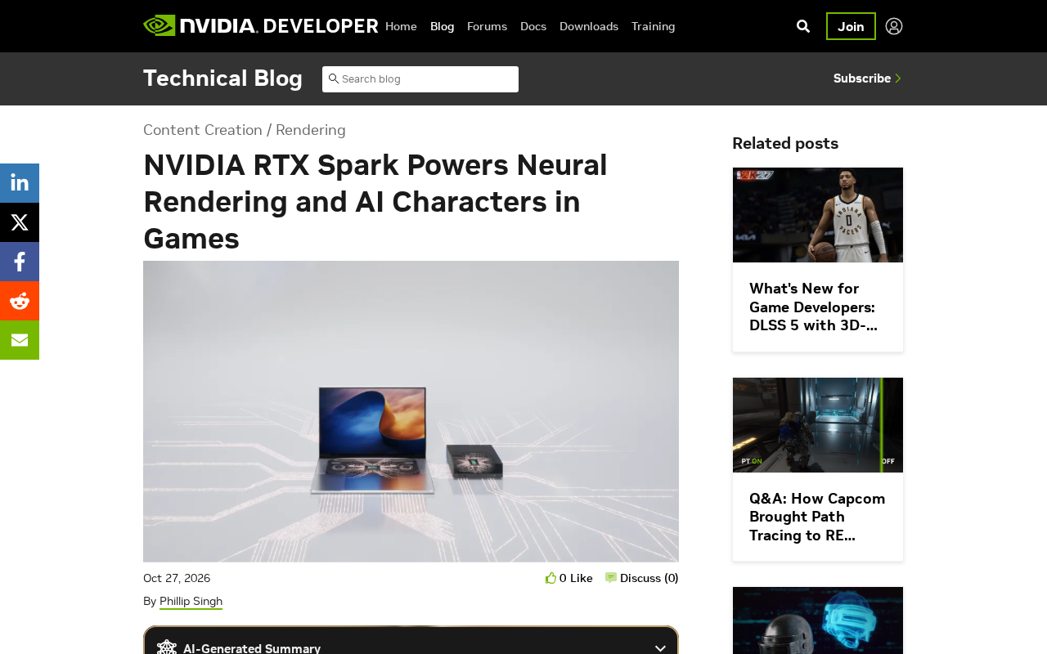The height and width of the screenshot is (654, 1047).
Task: Focus the Search blog input field
Action: (x=420, y=79)
